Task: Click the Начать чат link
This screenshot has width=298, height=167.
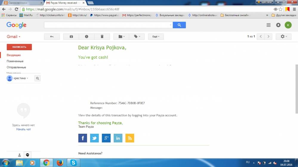Action: 23,129
